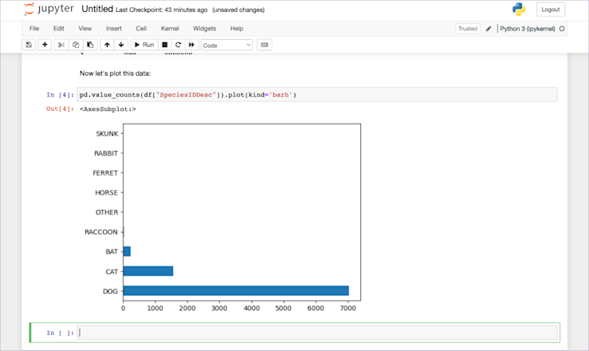
Task: Select the In [4] prompt label
Action: coord(60,95)
